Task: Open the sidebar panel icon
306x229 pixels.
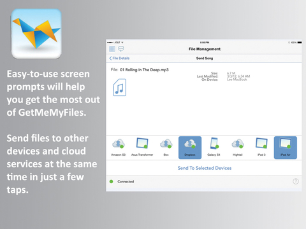Action: [112, 49]
